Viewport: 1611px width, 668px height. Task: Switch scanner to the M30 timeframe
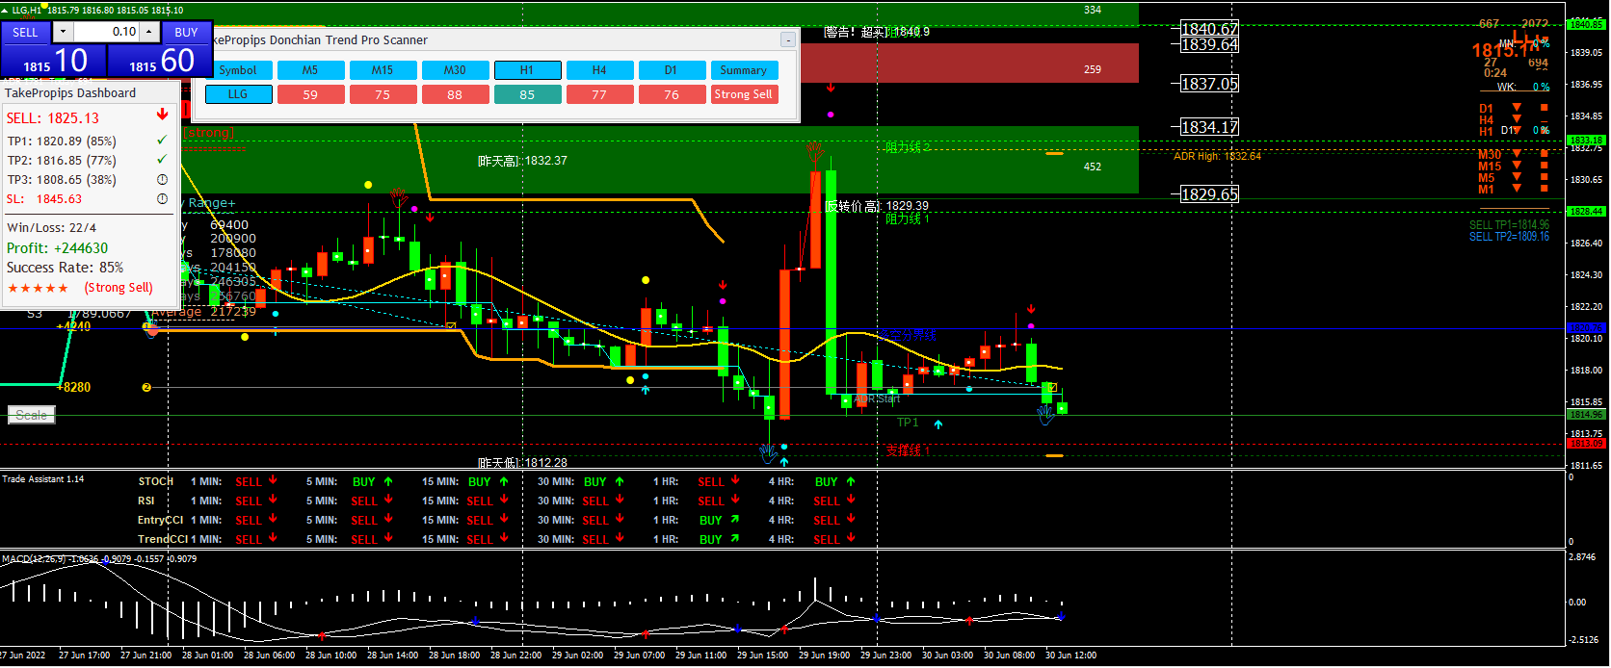tap(455, 70)
